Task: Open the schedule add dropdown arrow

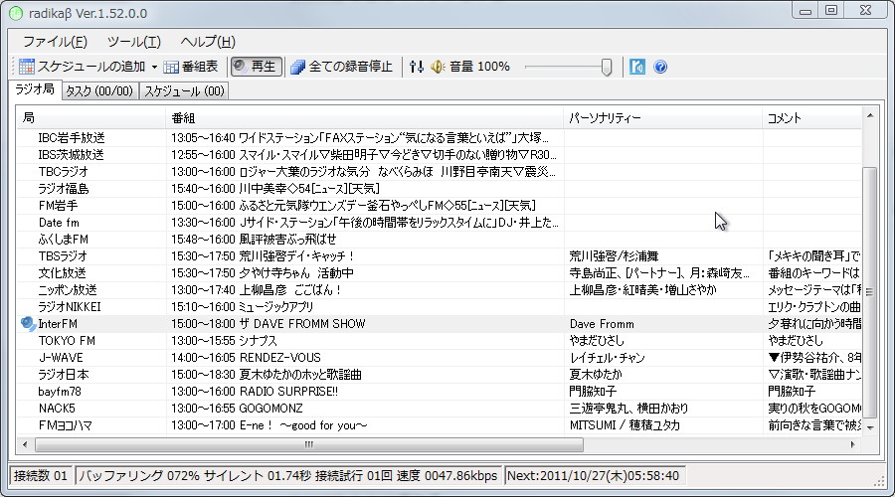Action: tap(154, 68)
